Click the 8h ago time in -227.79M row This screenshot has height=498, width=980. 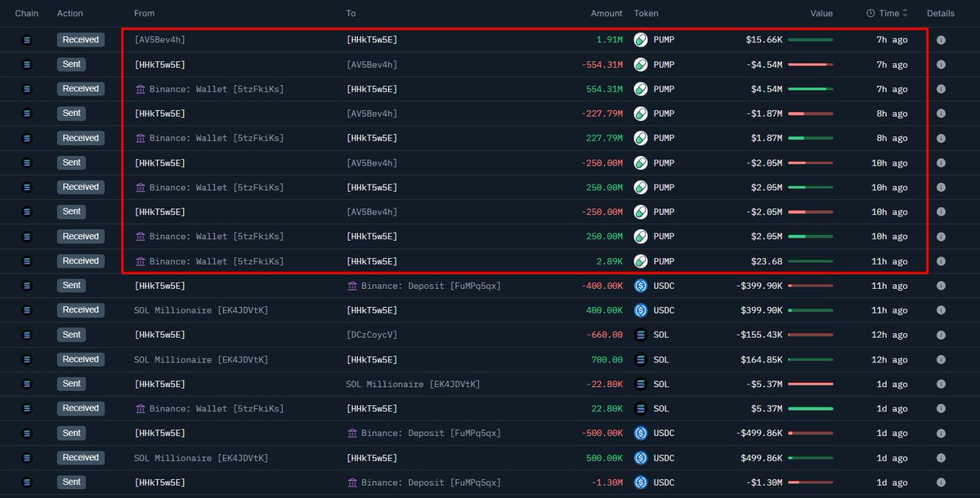[x=892, y=113]
